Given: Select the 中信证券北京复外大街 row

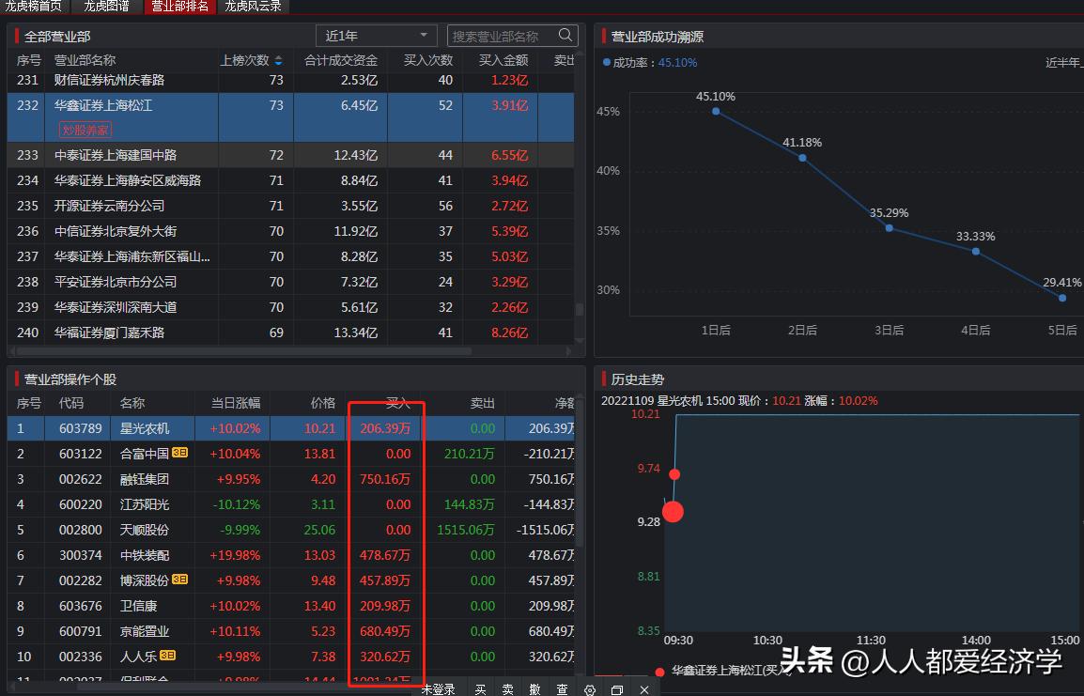Looking at the screenshot, I should (290, 231).
